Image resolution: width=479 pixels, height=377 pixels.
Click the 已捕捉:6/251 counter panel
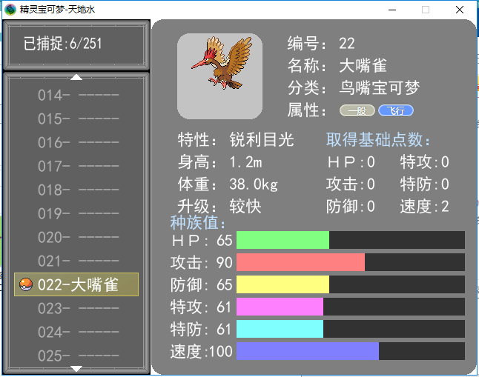point(76,45)
